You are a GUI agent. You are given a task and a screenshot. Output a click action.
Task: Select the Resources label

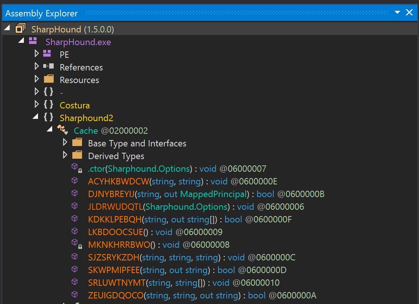click(79, 80)
